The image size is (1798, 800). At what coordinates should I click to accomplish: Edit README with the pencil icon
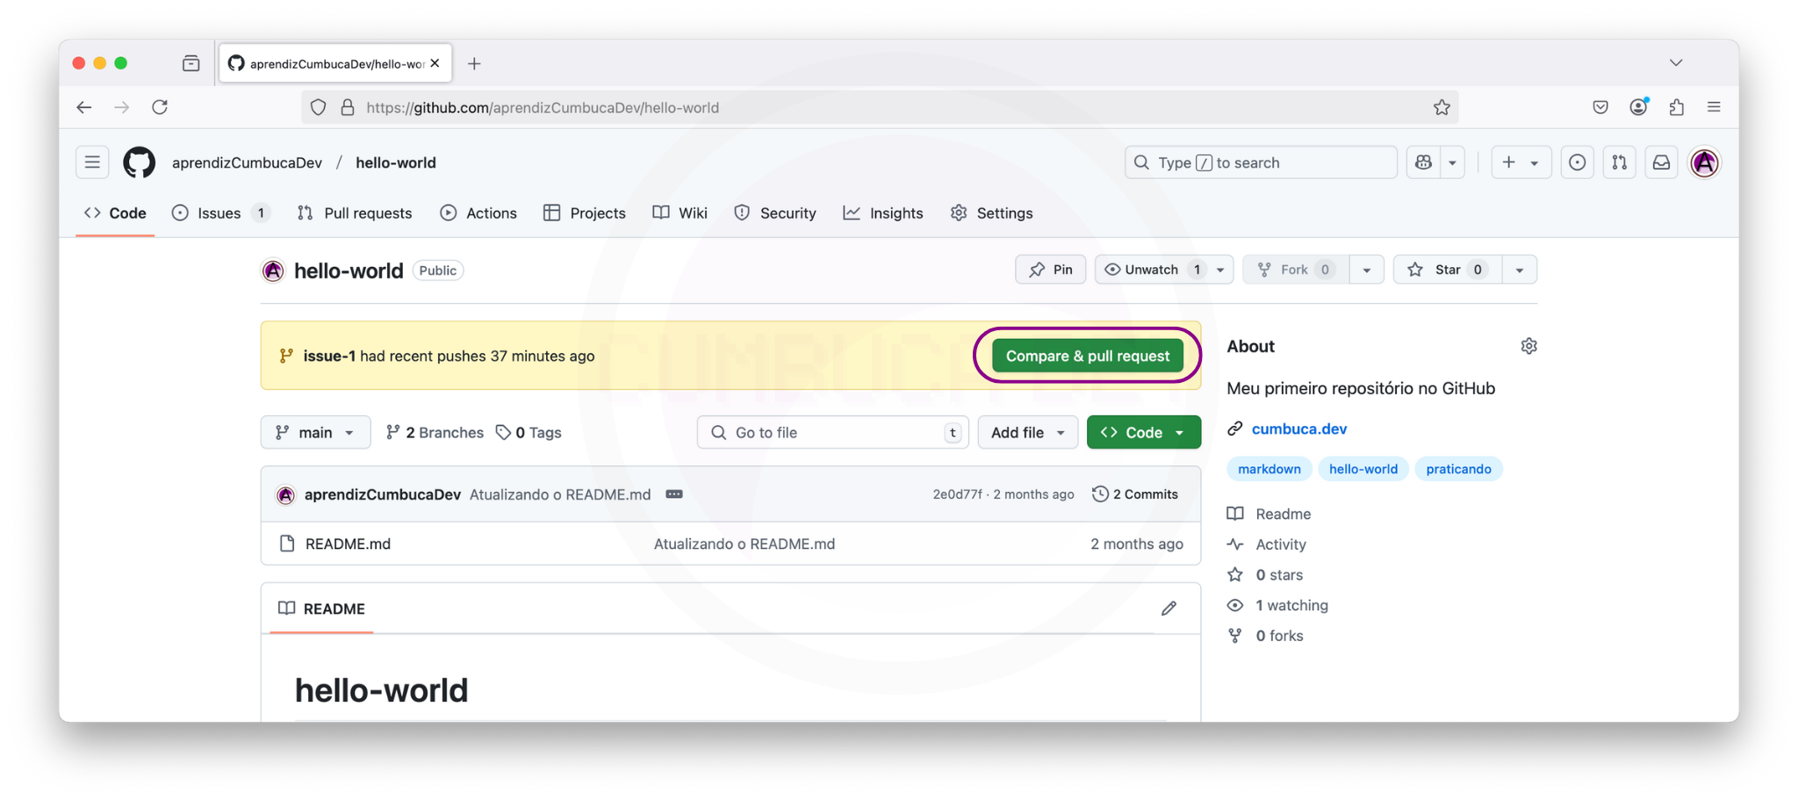pos(1169,609)
